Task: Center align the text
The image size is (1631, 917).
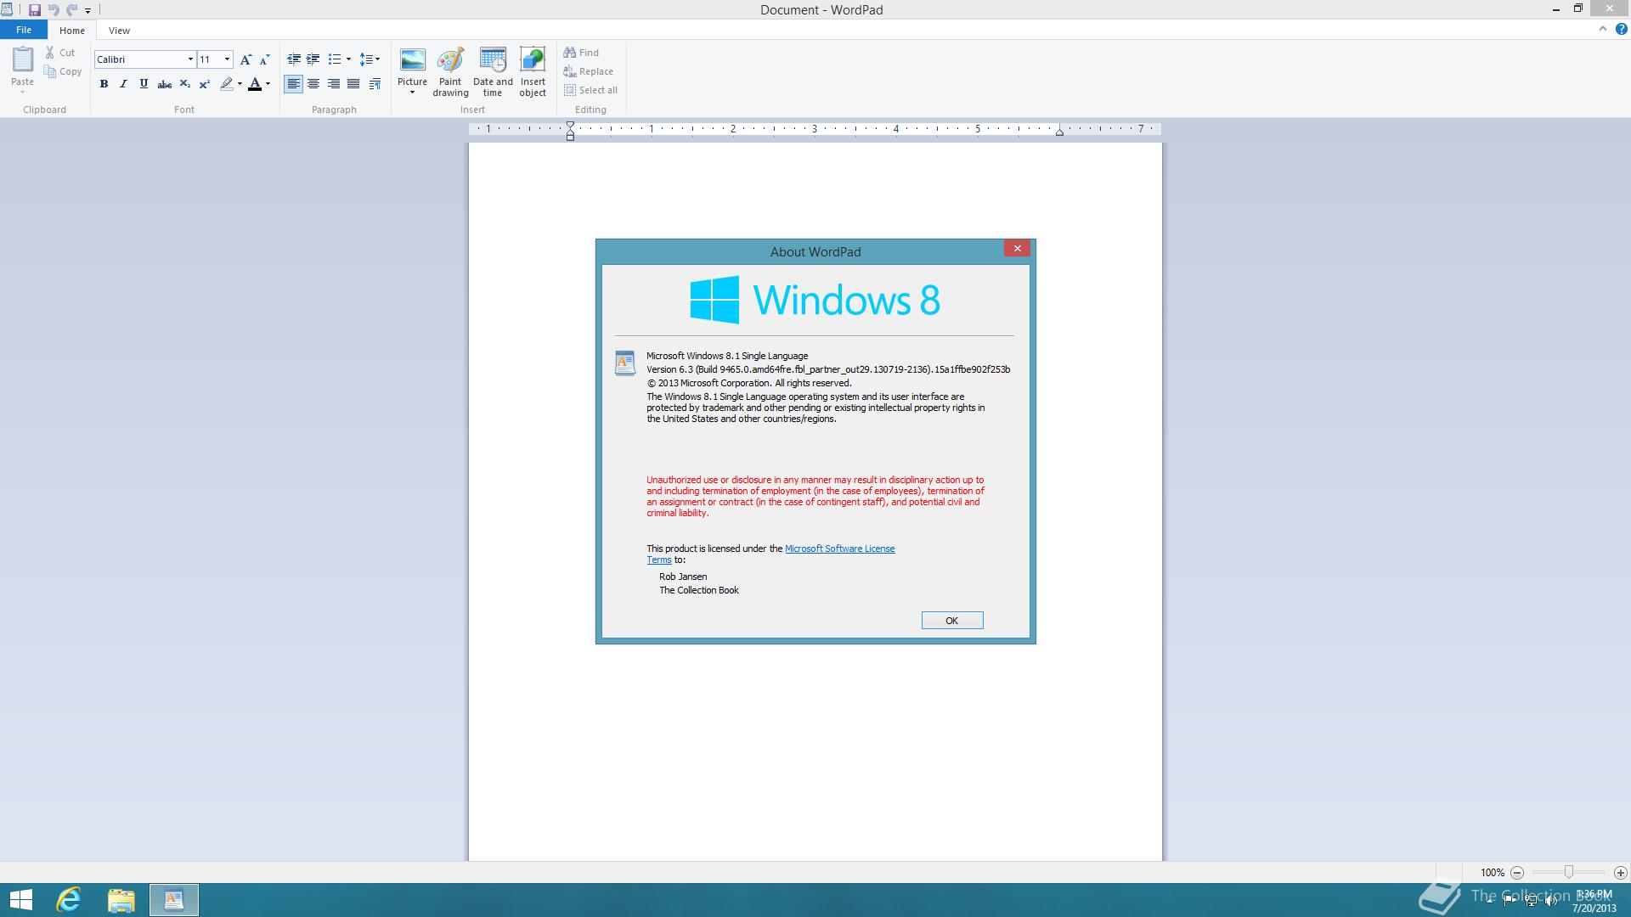Action: [313, 84]
